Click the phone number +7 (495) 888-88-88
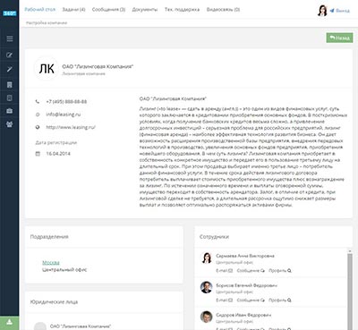 [x=66, y=102]
